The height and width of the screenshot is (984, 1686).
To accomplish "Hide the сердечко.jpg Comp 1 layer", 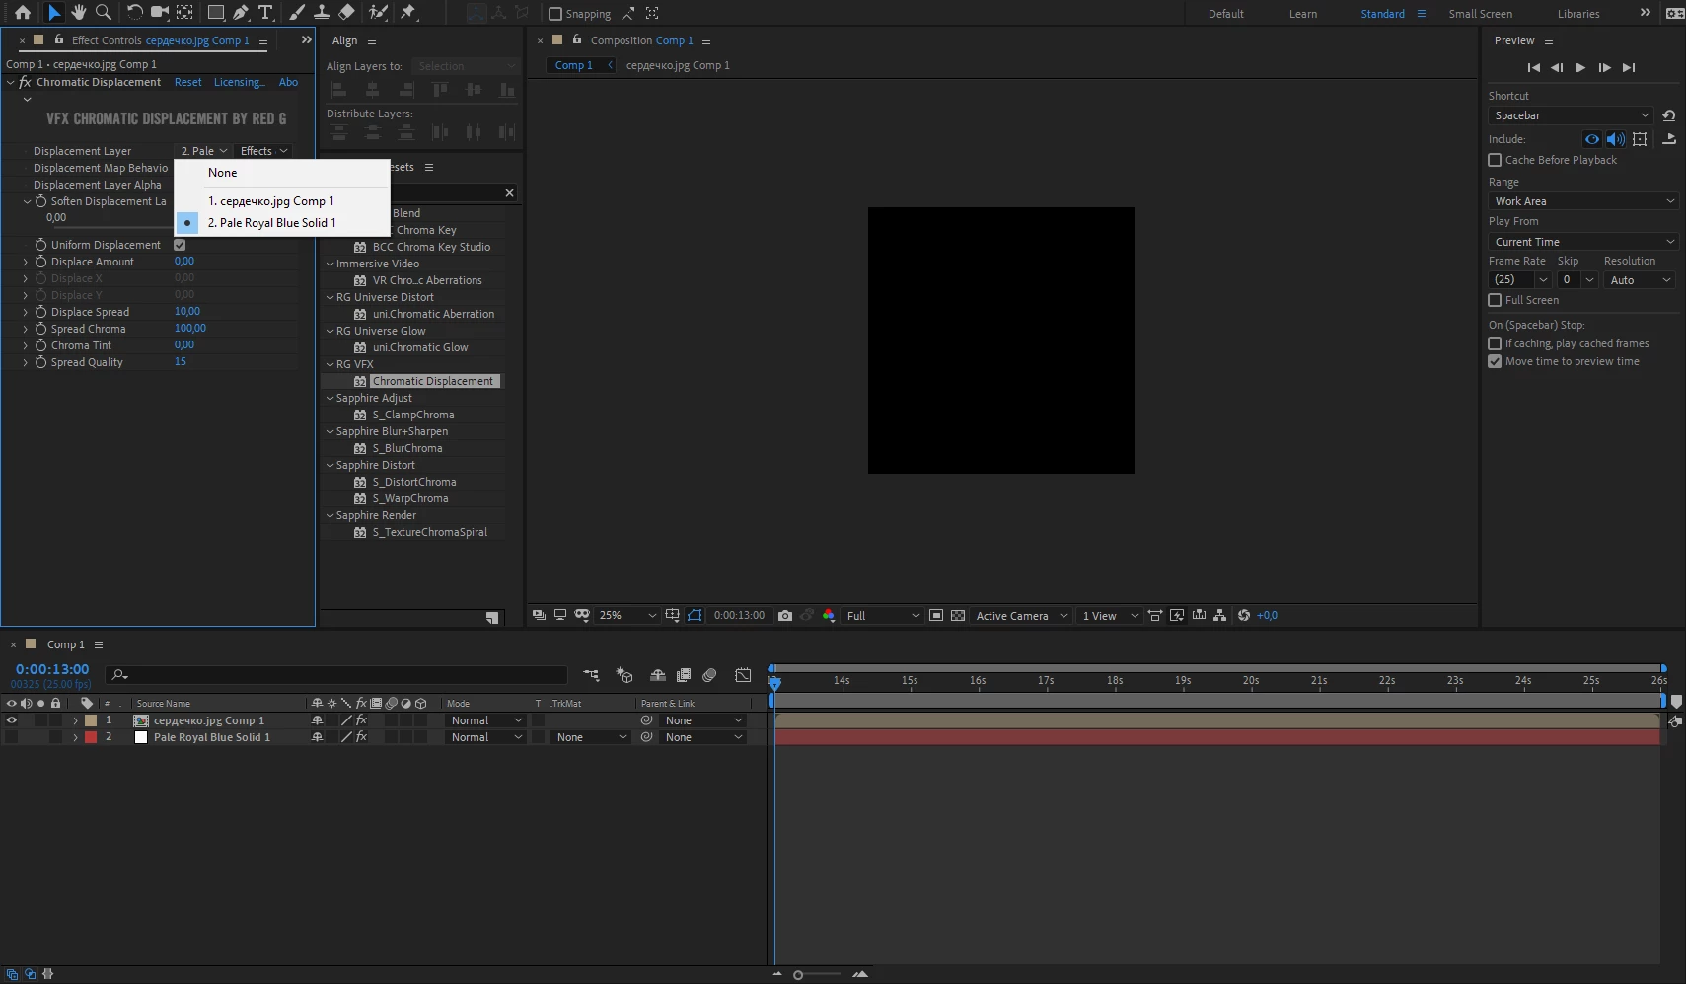I will click(12, 720).
